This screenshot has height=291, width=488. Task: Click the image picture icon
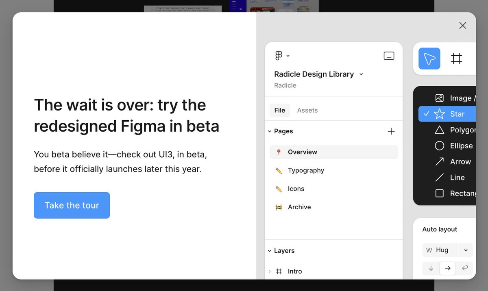(x=440, y=98)
